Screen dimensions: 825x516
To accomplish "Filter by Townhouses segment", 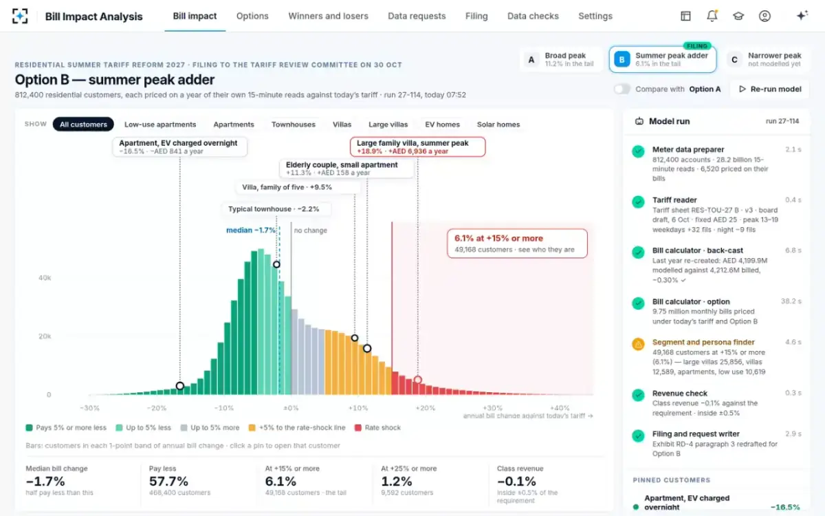I will [294, 125].
